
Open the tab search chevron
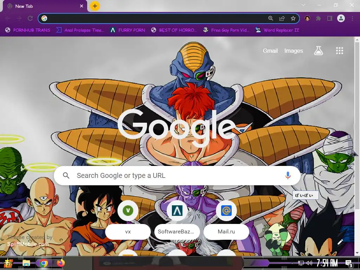pyautogui.click(x=303, y=5)
